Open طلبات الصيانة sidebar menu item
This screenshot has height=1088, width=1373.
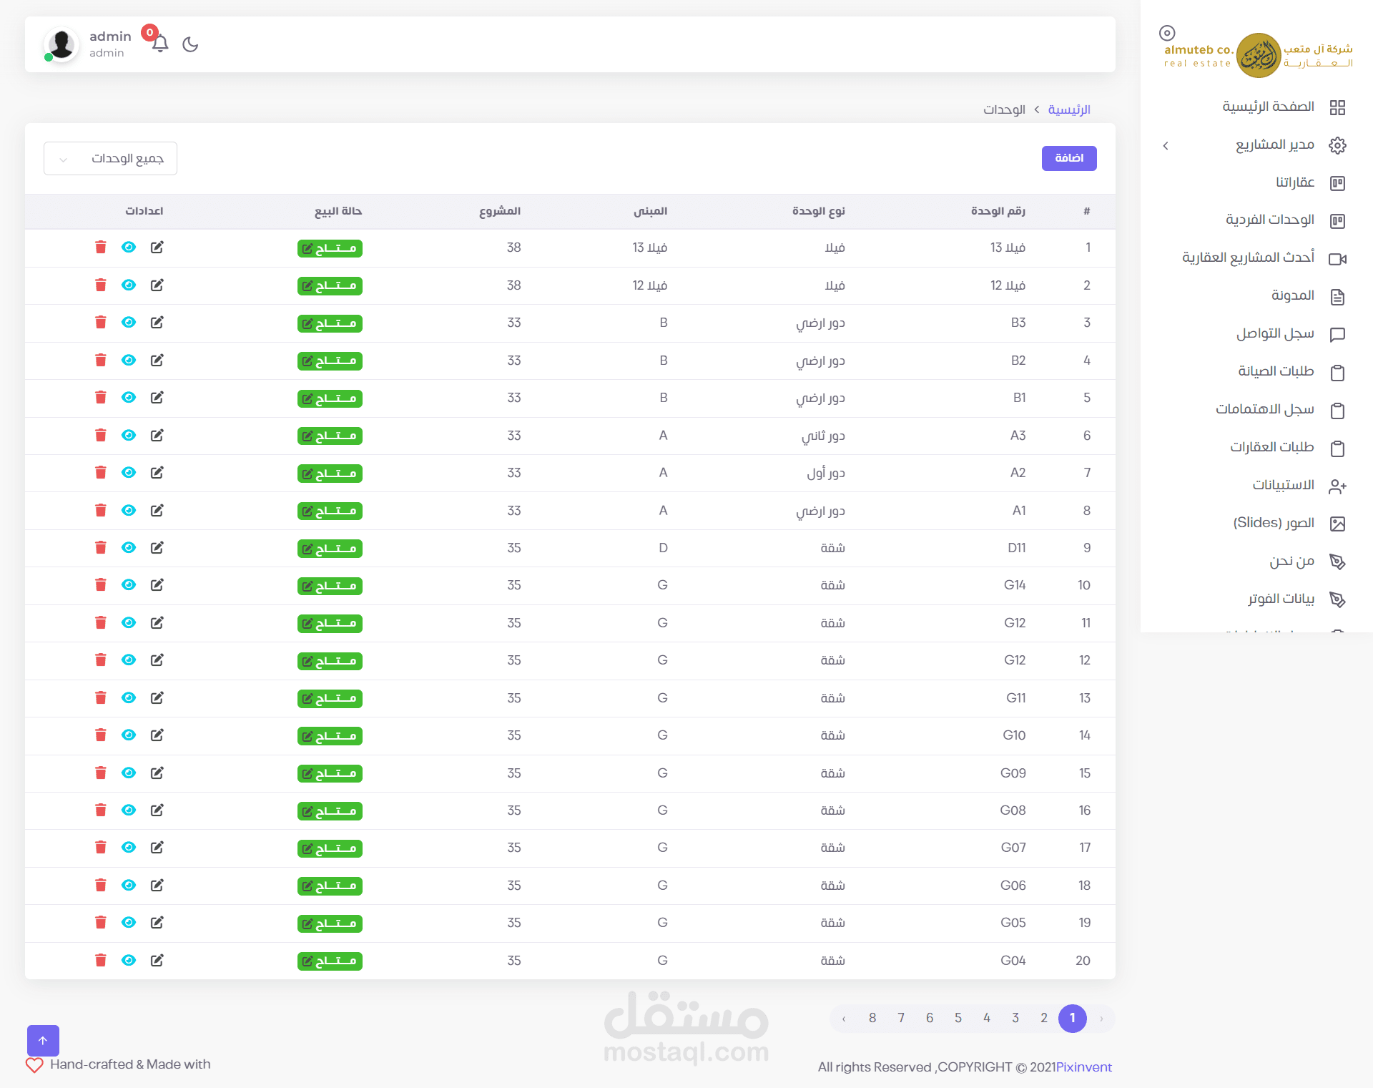1275,371
